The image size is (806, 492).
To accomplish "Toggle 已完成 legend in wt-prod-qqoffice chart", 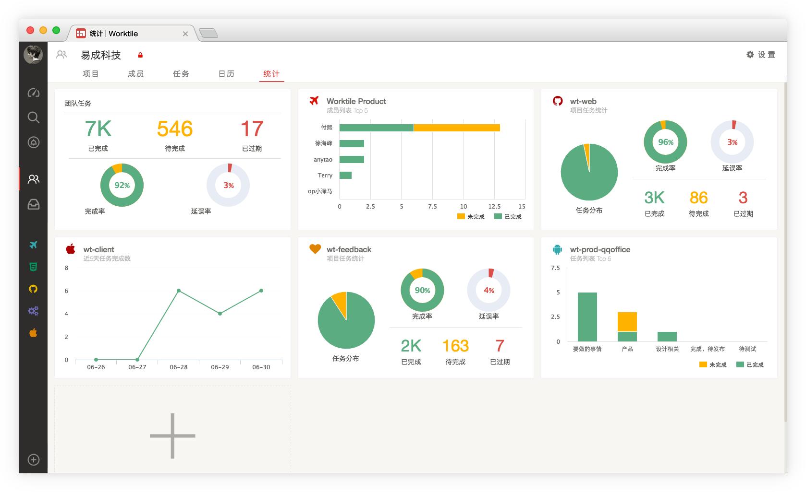I will (x=750, y=365).
